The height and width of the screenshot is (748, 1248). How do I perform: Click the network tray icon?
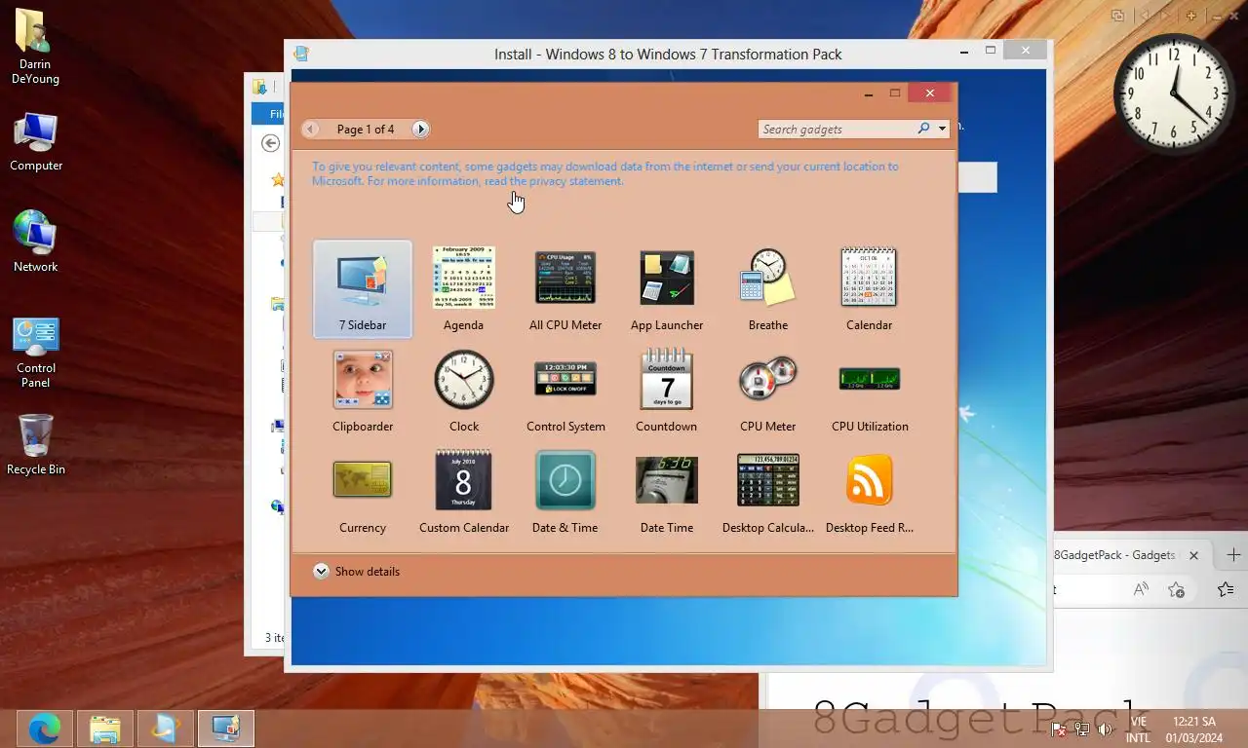tap(1082, 729)
